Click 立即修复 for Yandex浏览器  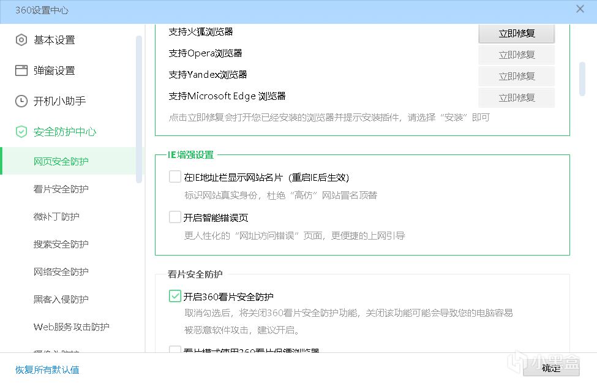(x=516, y=76)
